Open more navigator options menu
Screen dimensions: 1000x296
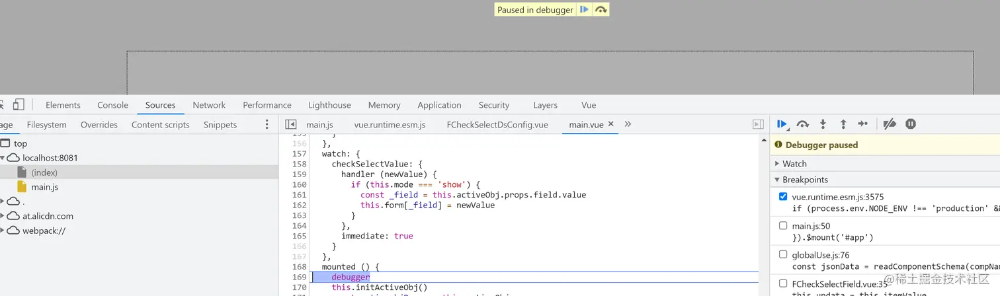267,124
